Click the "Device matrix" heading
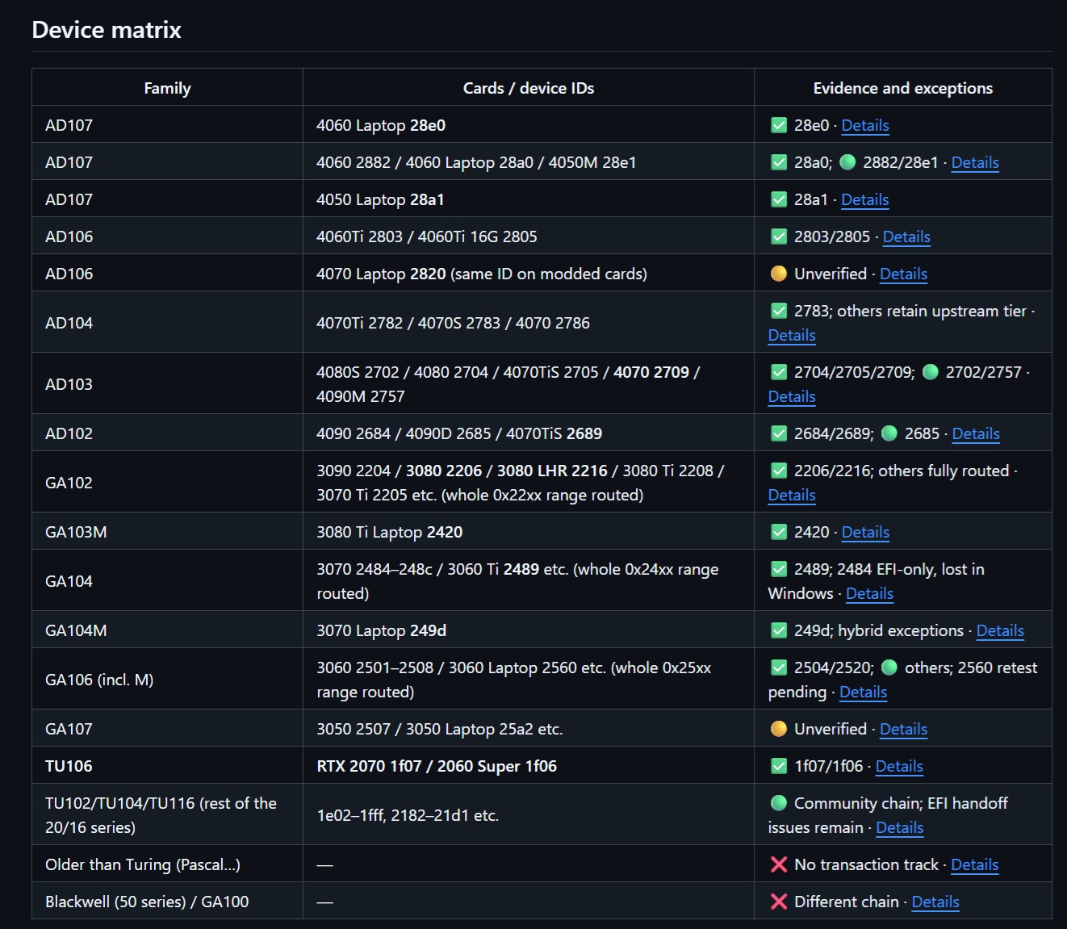This screenshot has height=929, width=1067. pos(107,30)
